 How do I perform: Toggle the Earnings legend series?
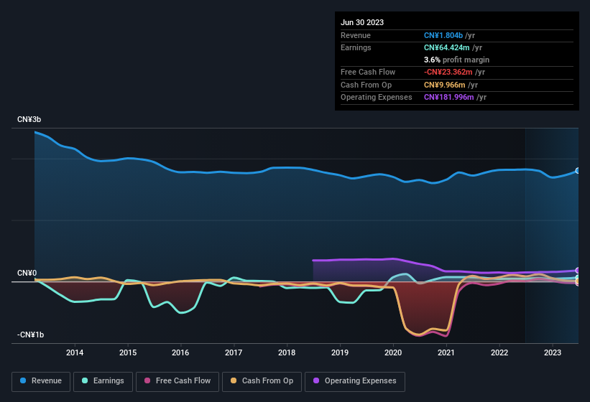(x=103, y=381)
